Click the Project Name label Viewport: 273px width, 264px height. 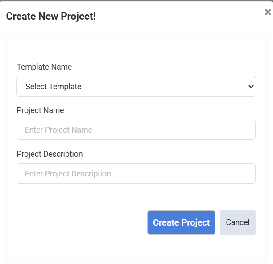tap(40, 110)
